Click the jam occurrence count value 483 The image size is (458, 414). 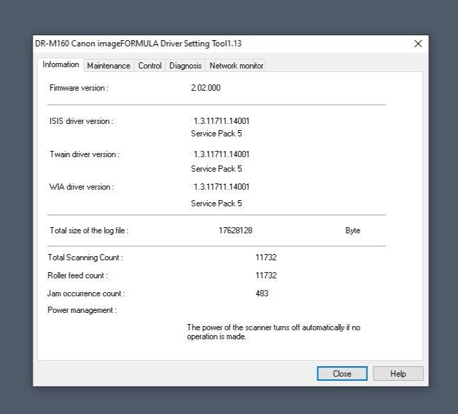coord(262,294)
